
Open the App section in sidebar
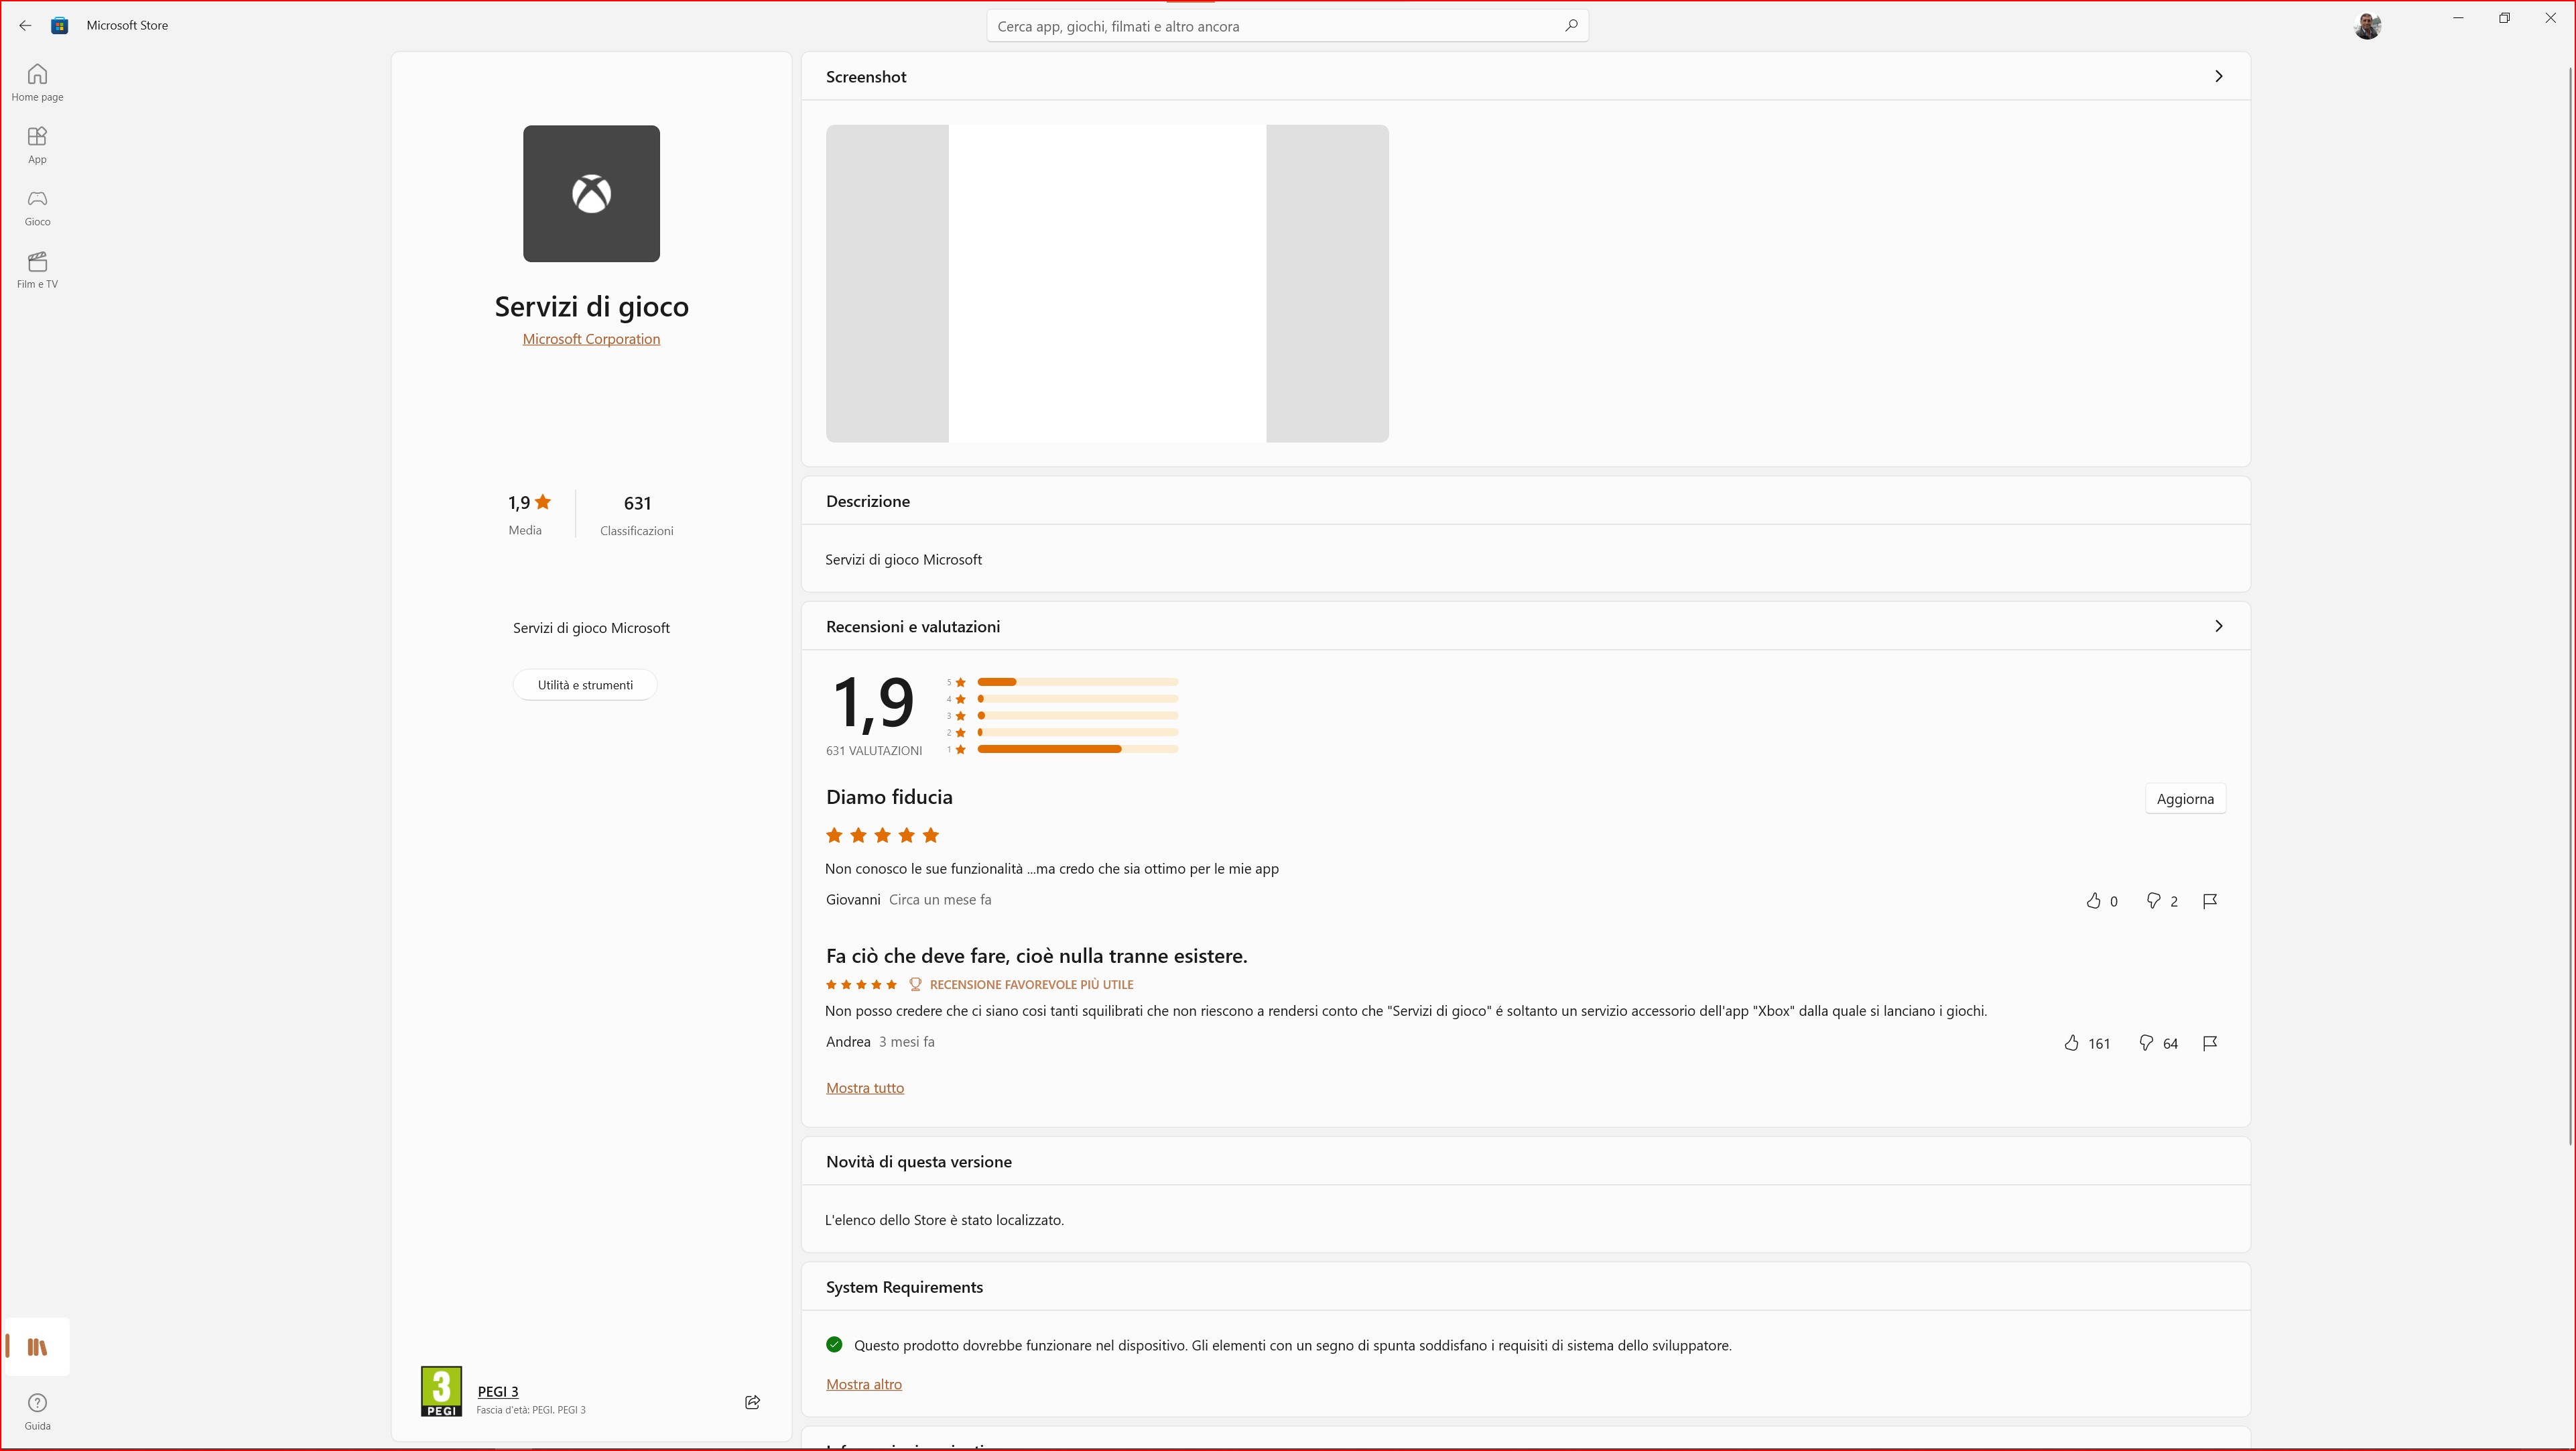[x=37, y=145]
